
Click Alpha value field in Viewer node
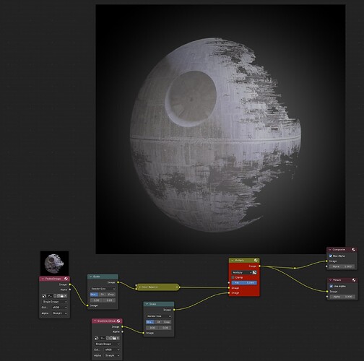click(x=342, y=297)
